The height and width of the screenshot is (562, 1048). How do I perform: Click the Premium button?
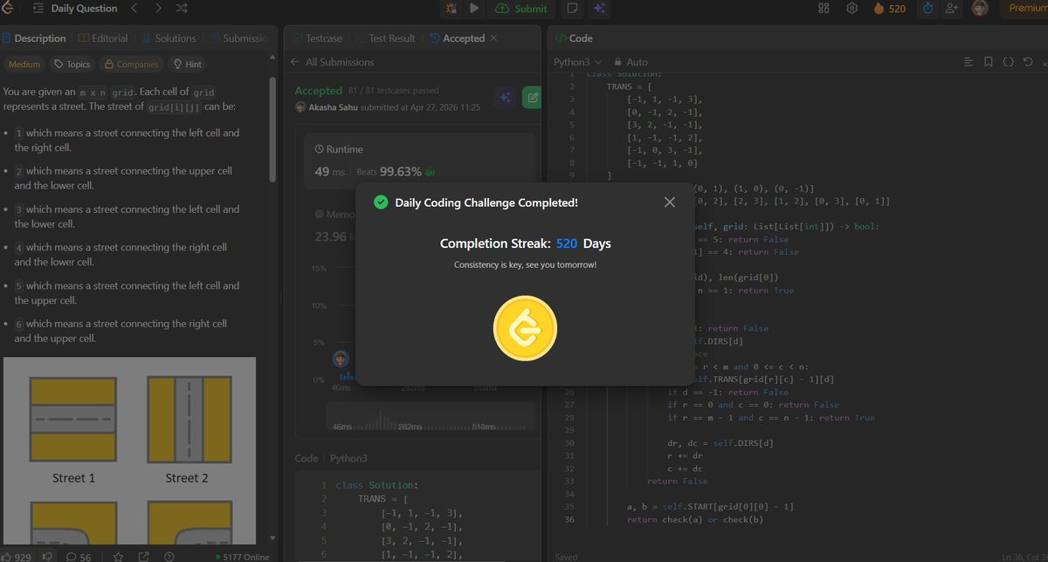1025,9
